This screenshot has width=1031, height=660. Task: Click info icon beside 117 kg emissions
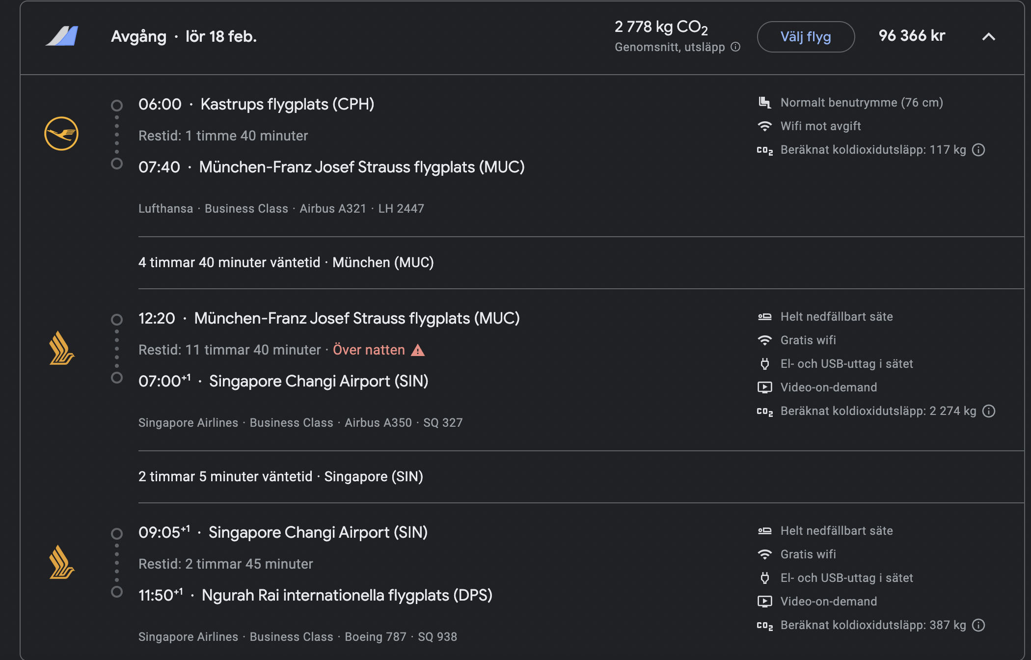978,150
